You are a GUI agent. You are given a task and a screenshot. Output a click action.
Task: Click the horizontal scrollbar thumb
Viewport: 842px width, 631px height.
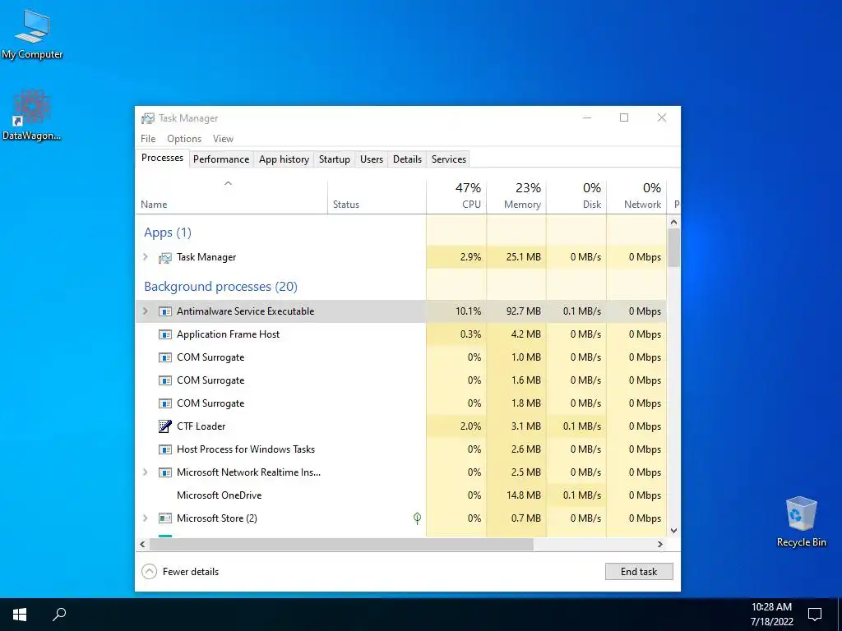(341, 545)
